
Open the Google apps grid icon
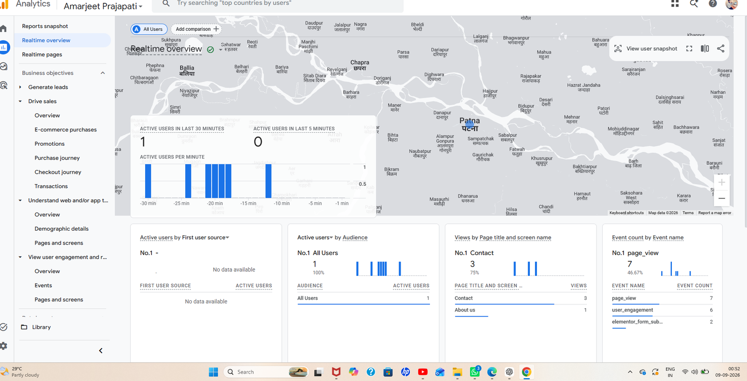click(x=675, y=3)
